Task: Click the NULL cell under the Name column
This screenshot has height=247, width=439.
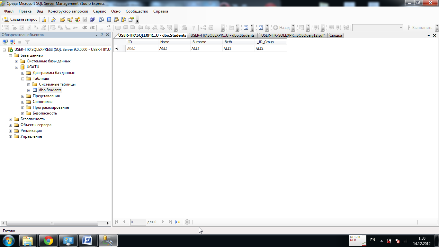Action: coord(174,49)
